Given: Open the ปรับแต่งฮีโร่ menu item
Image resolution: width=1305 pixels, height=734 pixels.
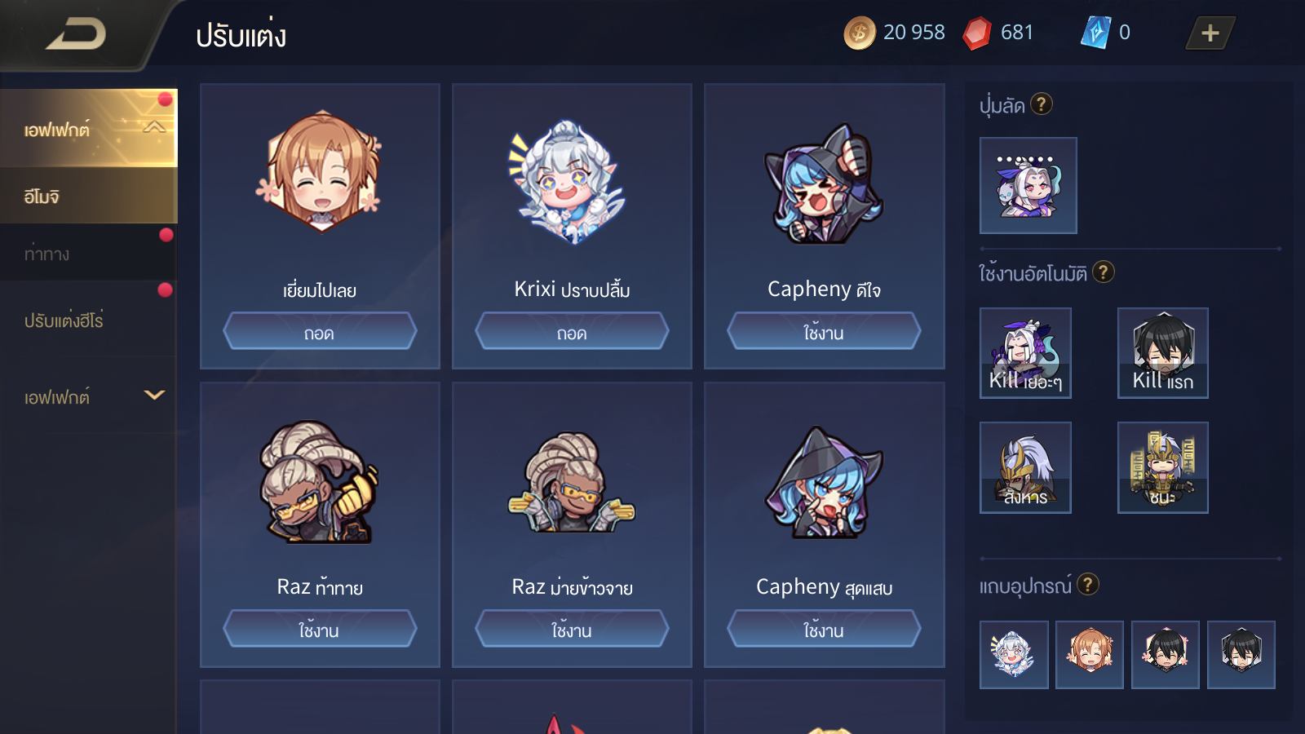Looking at the screenshot, I should (88, 321).
